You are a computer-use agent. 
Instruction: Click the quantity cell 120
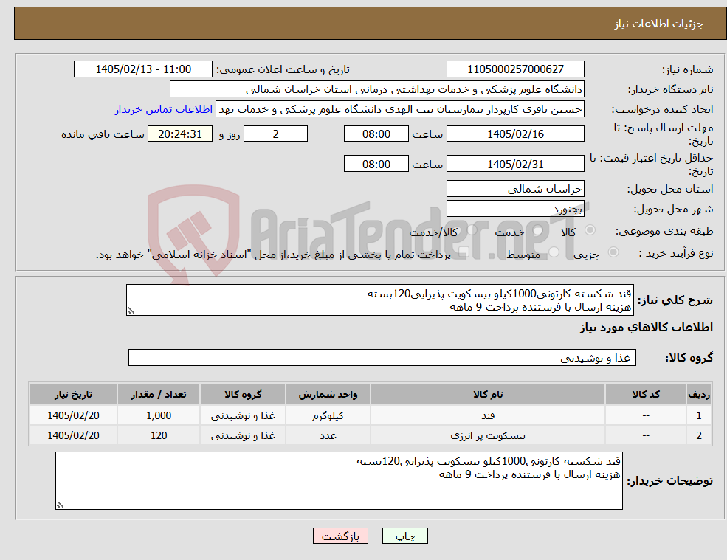click(159, 435)
